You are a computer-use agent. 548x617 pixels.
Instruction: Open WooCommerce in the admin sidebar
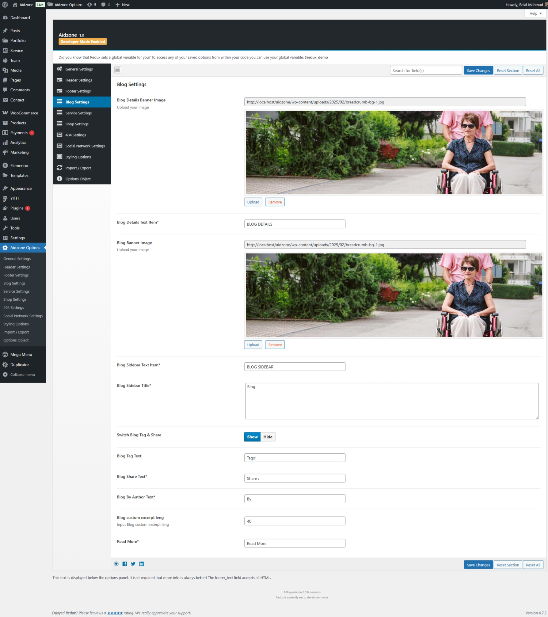[x=24, y=113]
